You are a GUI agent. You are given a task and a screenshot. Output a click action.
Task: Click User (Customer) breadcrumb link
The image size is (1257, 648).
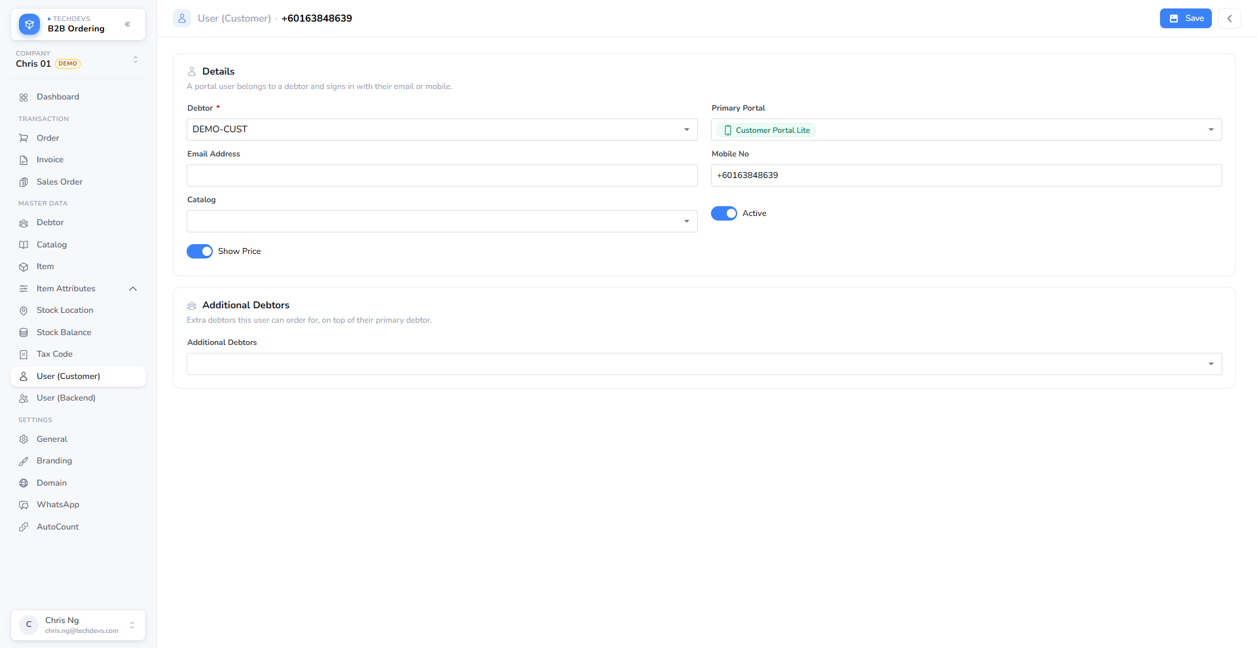coord(234,18)
